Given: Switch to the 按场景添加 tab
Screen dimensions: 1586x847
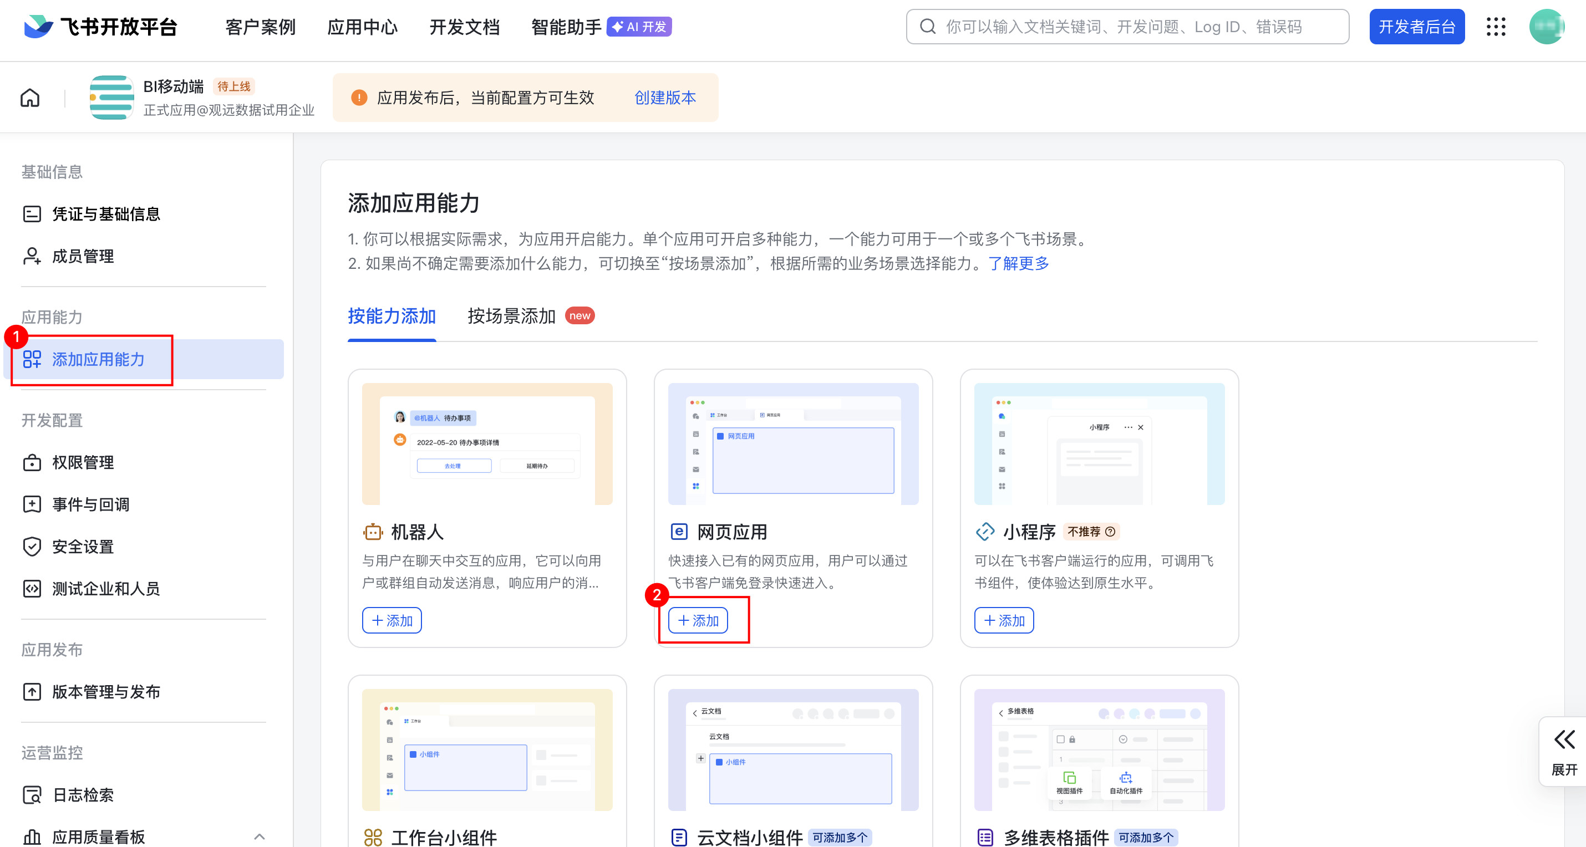Looking at the screenshot, I should (511, 317).
